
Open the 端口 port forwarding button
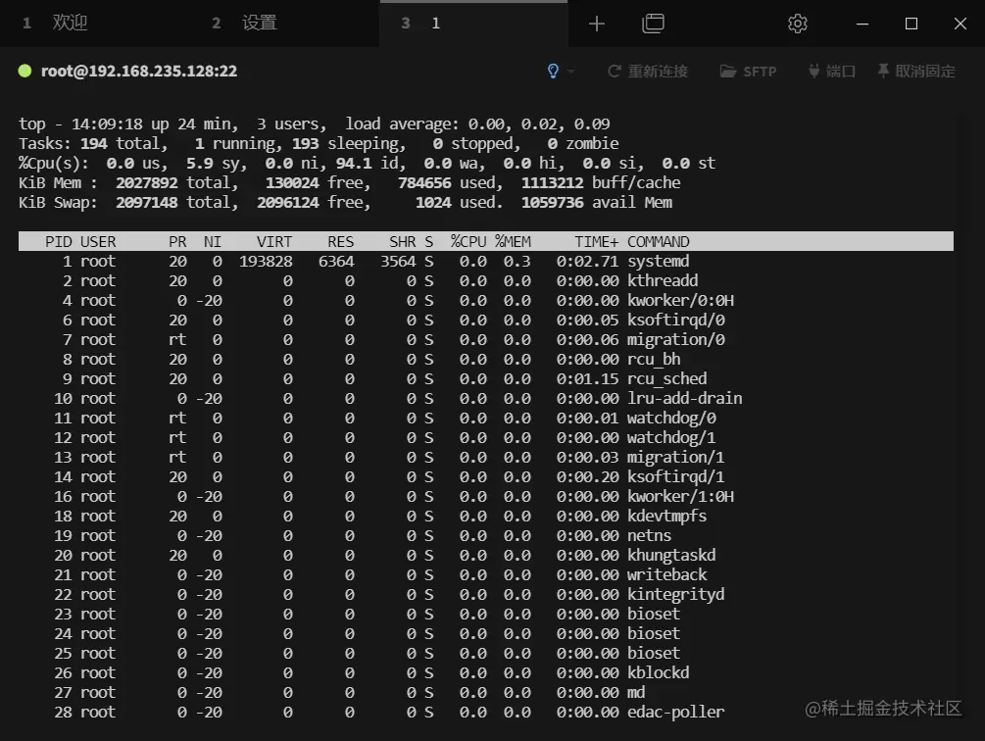[832, 71]
